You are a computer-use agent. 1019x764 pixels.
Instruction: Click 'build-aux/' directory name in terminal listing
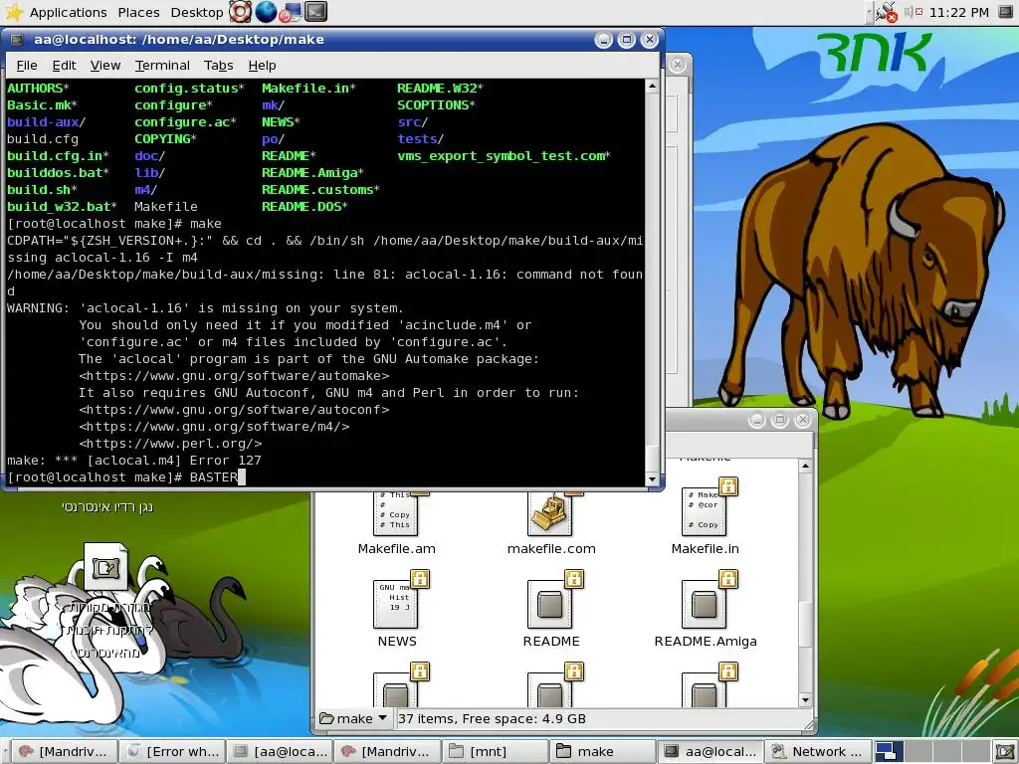point(46,122)
